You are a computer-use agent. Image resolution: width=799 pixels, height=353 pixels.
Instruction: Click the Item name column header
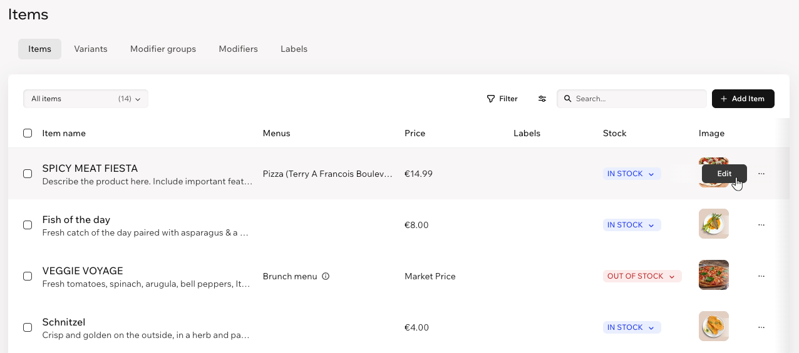[x=64, y=133]
